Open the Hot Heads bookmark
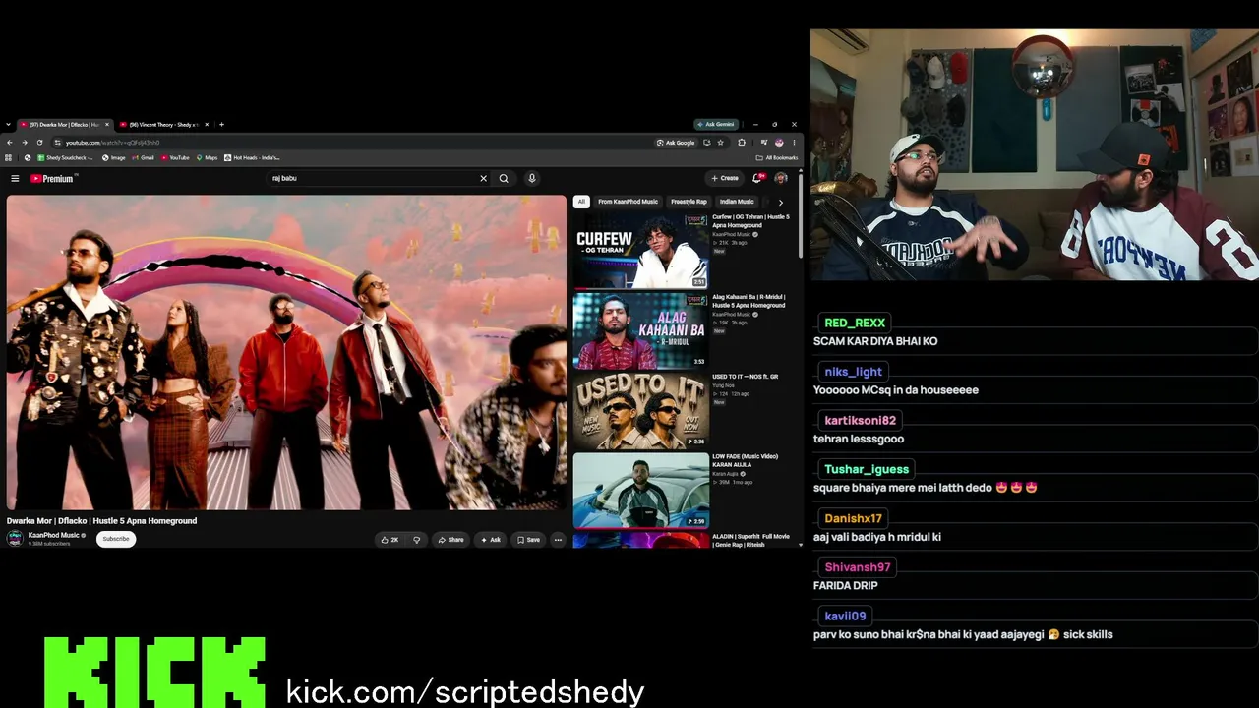1259x708 pixels. point(253,157)
